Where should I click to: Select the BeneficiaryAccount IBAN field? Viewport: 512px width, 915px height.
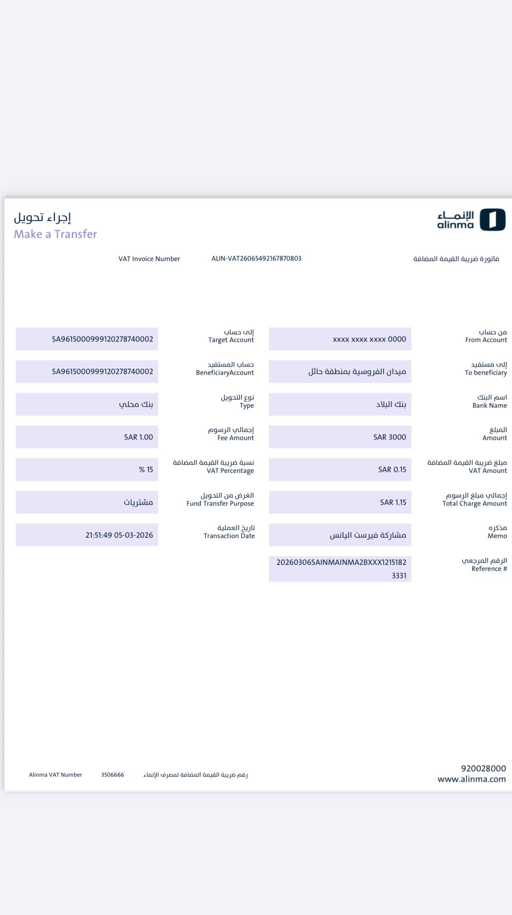click(x=87, y=371)
